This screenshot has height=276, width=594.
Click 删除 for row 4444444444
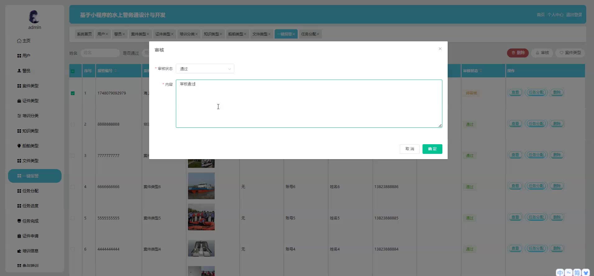557,248
